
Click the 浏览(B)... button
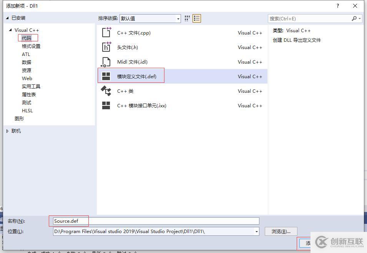(x=281, y=231)
